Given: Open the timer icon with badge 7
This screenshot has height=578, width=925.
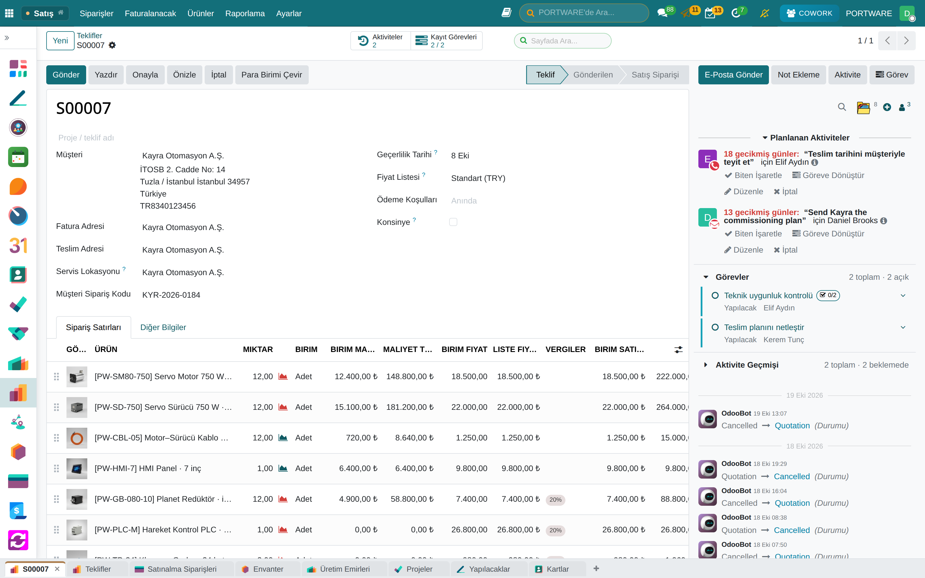Looking at the screenshot, I should [x=736, y=13].
